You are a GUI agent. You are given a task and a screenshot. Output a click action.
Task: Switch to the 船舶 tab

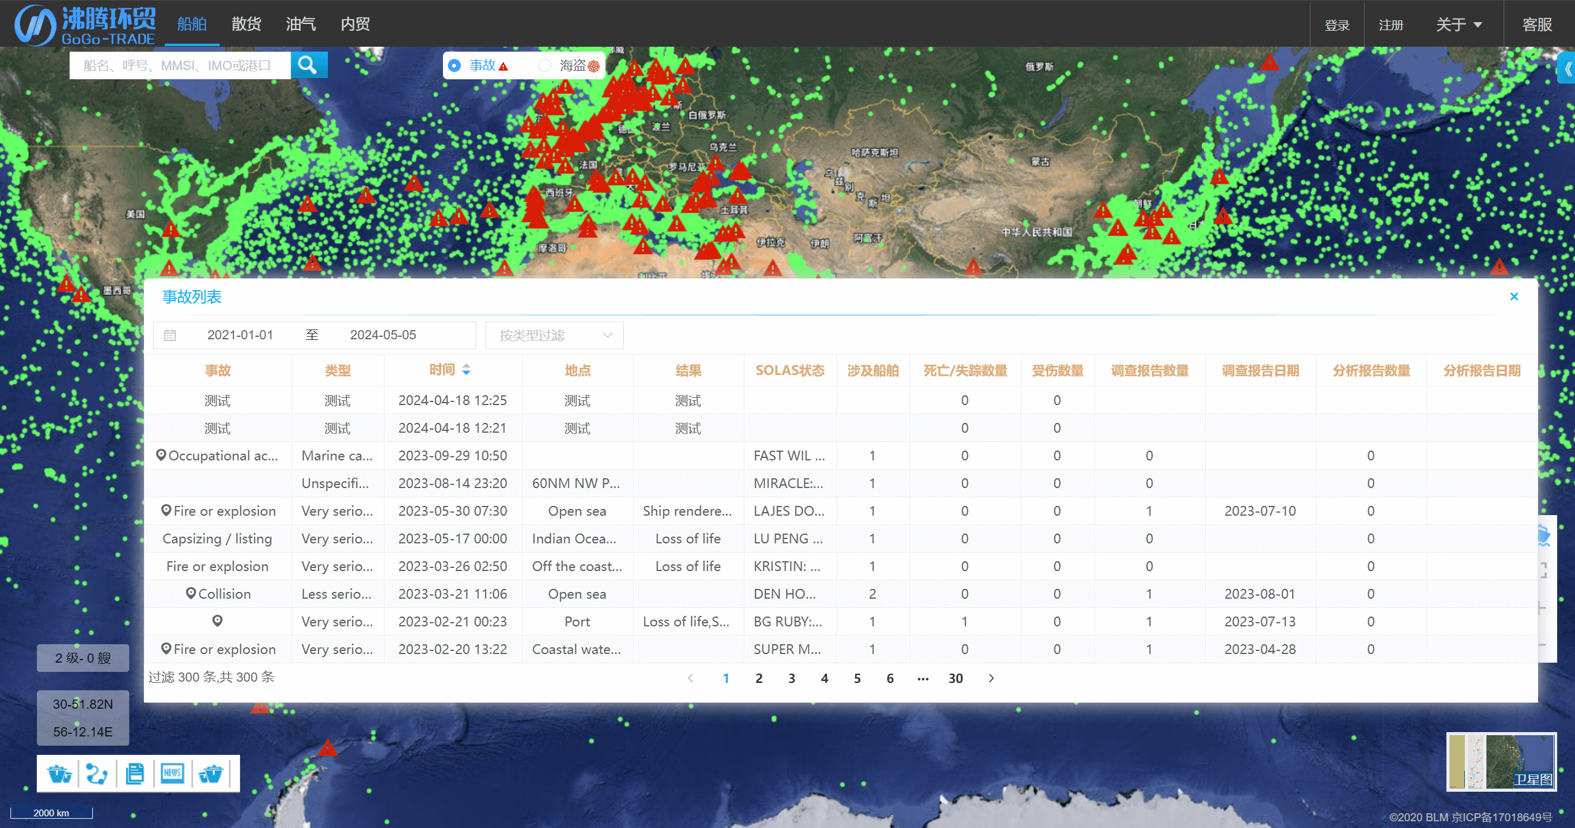192,24
